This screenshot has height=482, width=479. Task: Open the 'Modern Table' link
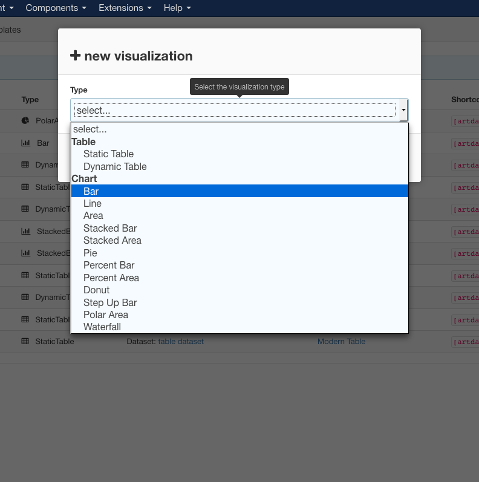click(x=341, y=342)
